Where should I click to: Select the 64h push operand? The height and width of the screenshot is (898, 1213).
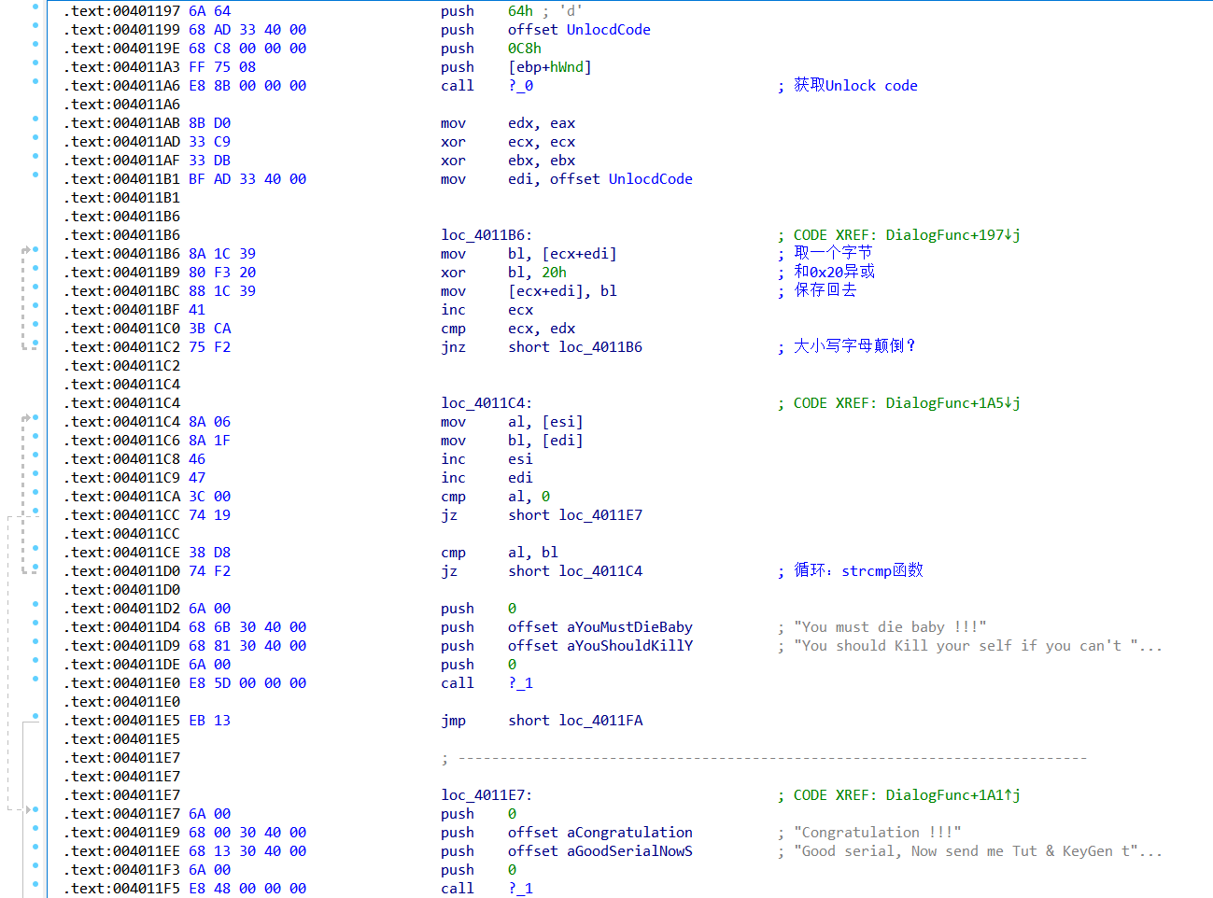point(521,11)
